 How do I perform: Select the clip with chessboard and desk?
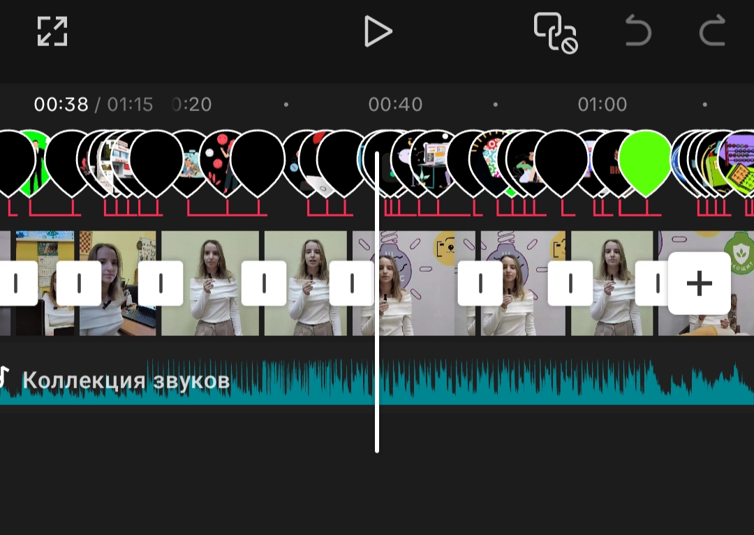117,284
